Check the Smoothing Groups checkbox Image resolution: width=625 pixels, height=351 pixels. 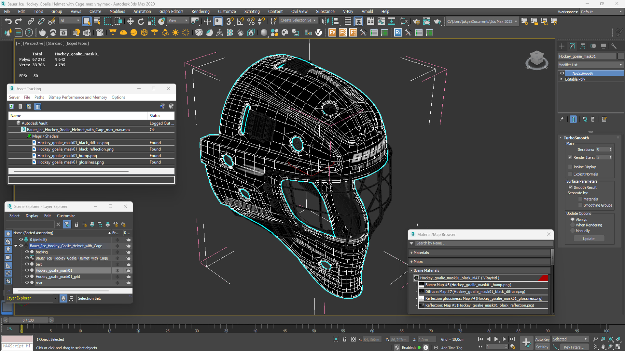[x=580, y=205]
